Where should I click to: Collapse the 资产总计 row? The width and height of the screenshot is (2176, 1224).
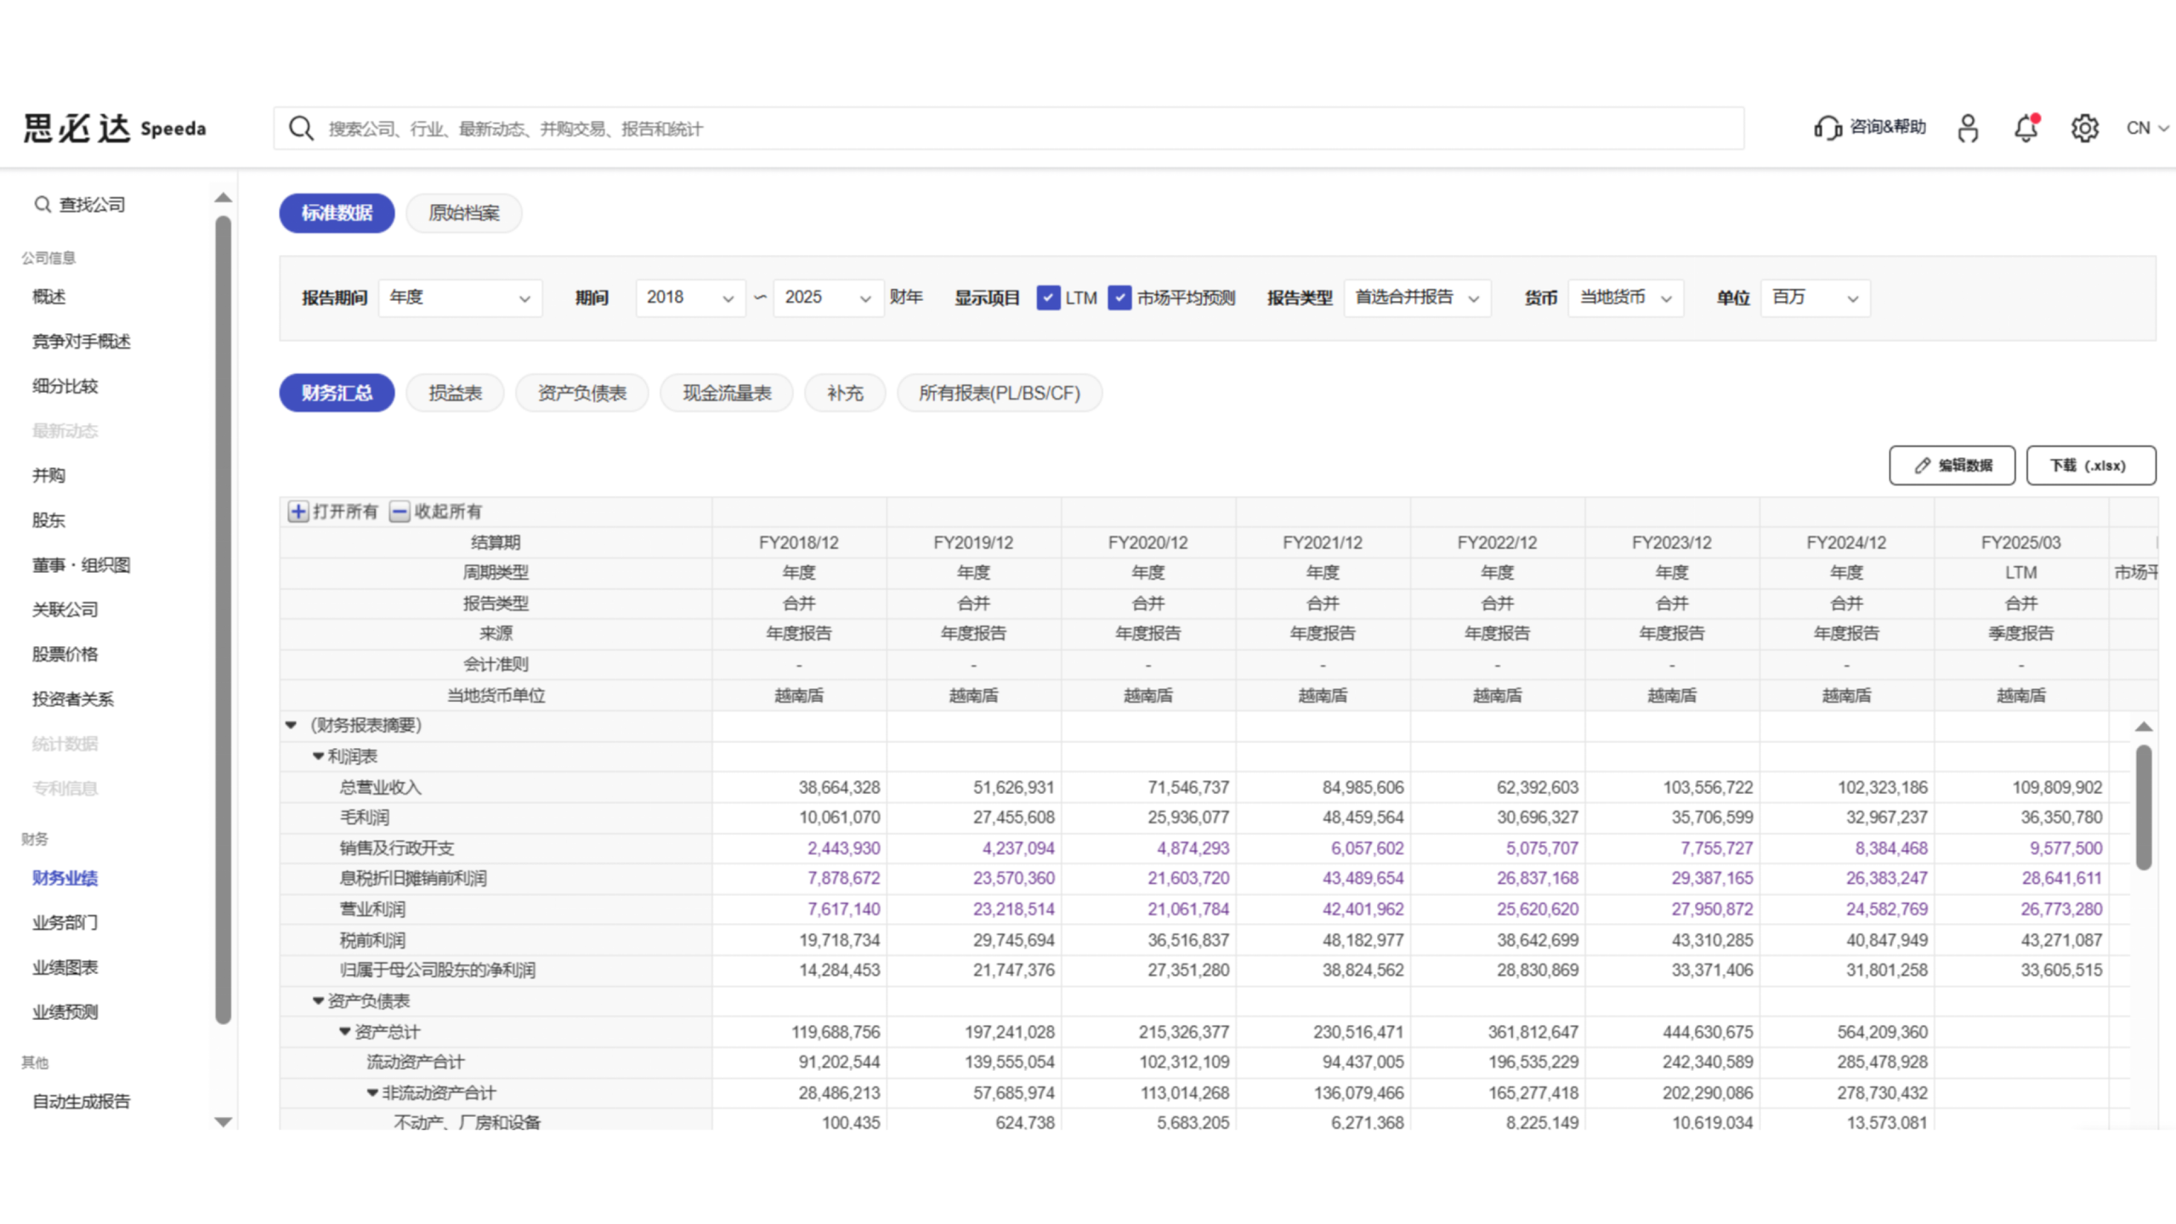pos(344,1031)
